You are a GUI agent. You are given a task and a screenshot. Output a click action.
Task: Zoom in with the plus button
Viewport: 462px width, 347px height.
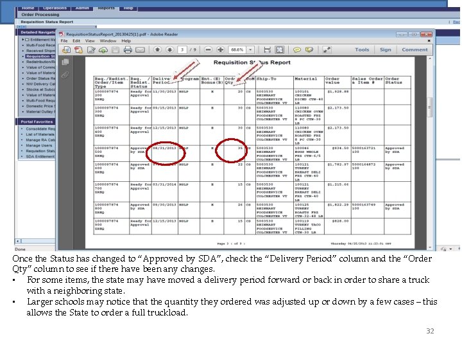[x=220, y=50]
